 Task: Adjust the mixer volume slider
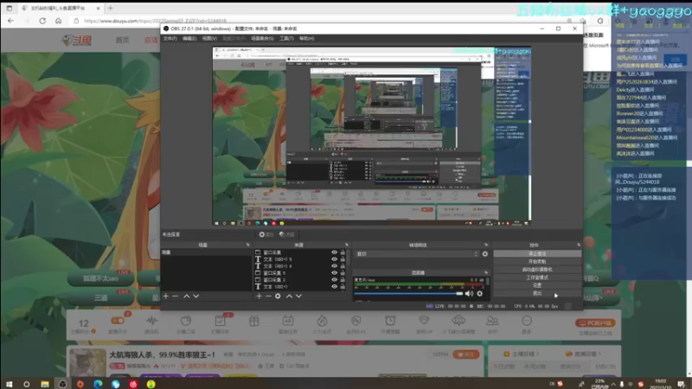pos(408,293)
